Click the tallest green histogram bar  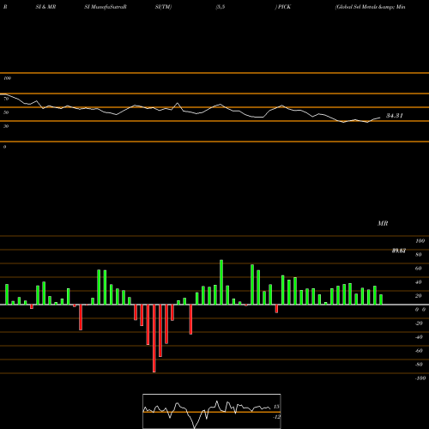pyautogui.click(x=221, y=282)
